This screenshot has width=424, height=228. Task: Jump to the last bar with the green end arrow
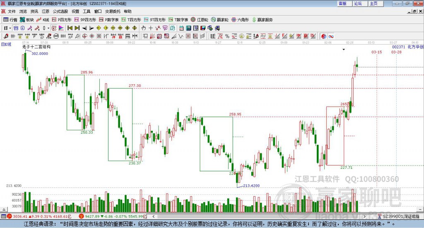tap(77, 28)
